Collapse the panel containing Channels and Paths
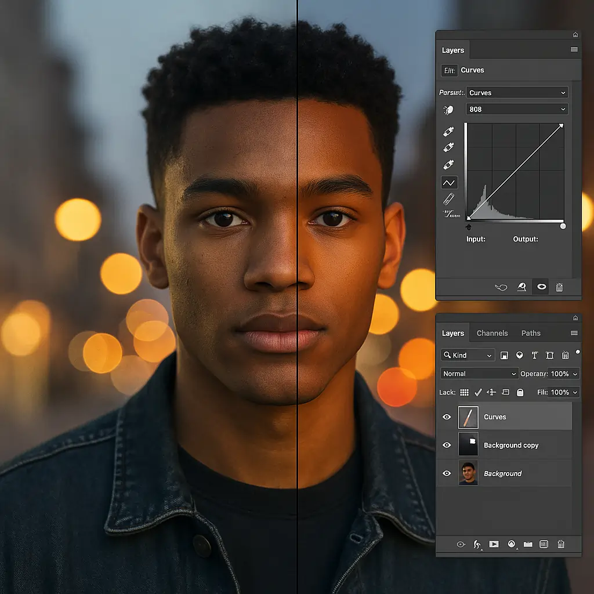The height and width of the screenshot is (594, 594). (x=575, y=318)
